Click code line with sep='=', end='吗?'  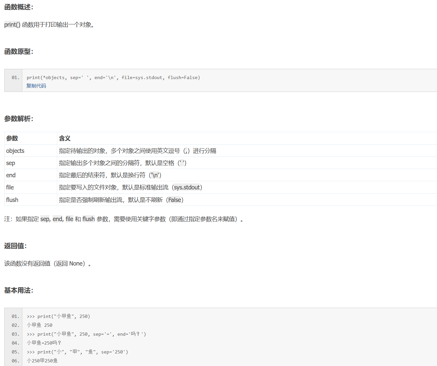(x=86, y=334)
